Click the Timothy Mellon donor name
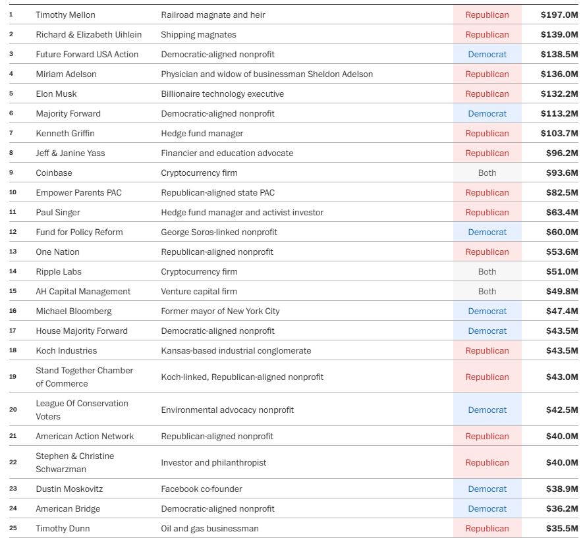Viewport: 585px width, 538px height. 66,14
